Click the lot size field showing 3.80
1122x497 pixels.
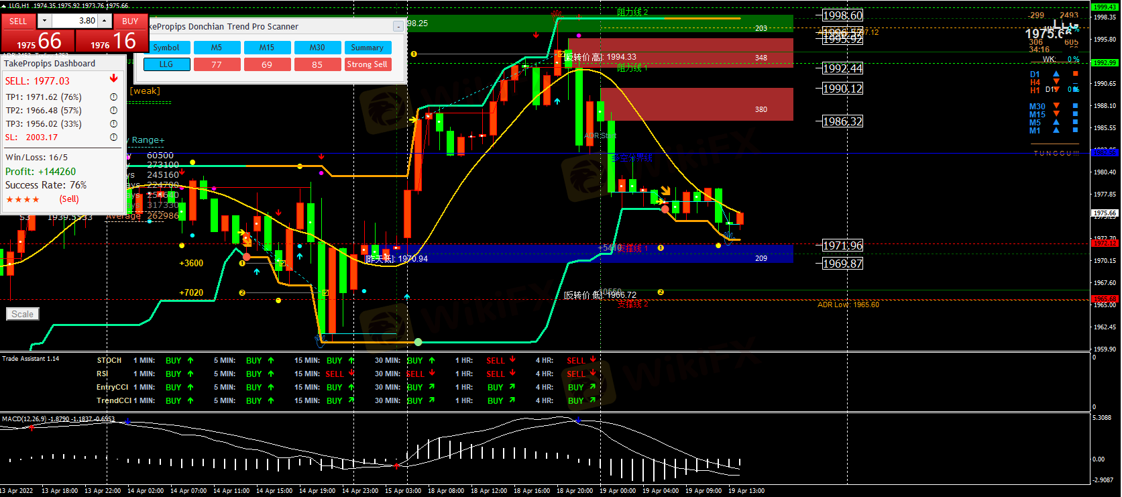point(75,21)
